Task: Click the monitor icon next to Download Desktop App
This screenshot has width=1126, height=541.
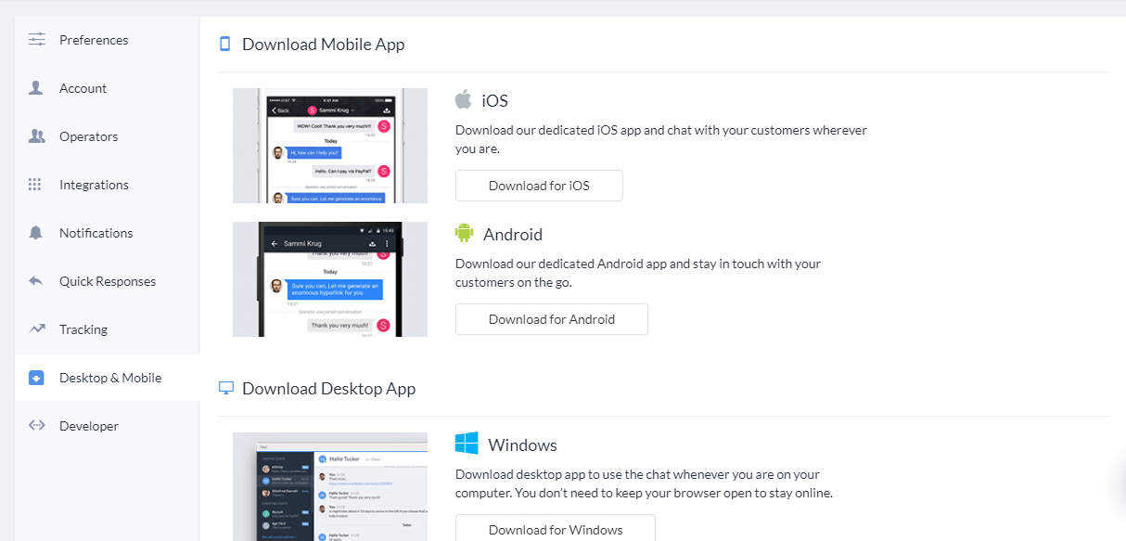Action: 225,389
